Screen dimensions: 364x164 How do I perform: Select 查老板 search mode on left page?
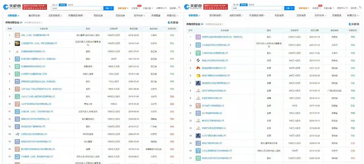click(x=63, y=5)
